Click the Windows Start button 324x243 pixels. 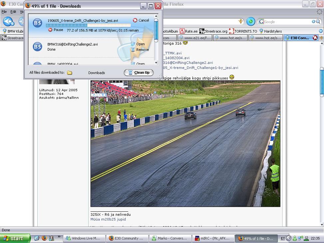[x=15, y=238]
